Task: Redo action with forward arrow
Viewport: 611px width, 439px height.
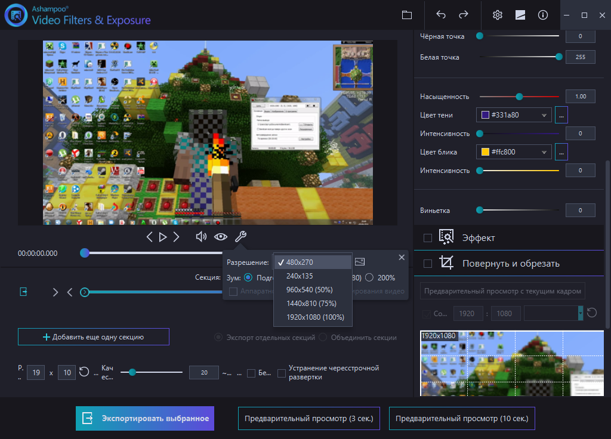Action: pyautogui.click(x=463, y=15)
